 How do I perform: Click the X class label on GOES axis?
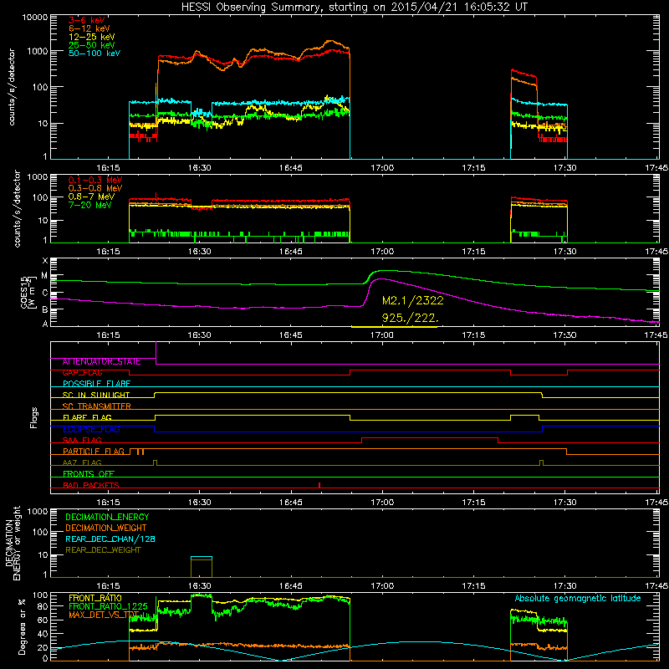(x=45, y=261)
